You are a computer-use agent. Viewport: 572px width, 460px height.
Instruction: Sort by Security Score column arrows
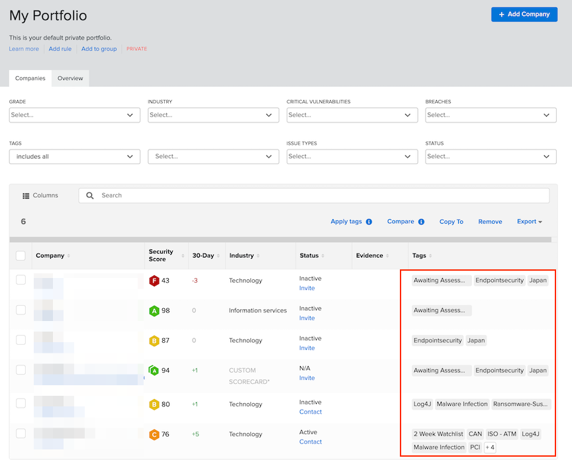pyautogui.click(x=183, y=255)
